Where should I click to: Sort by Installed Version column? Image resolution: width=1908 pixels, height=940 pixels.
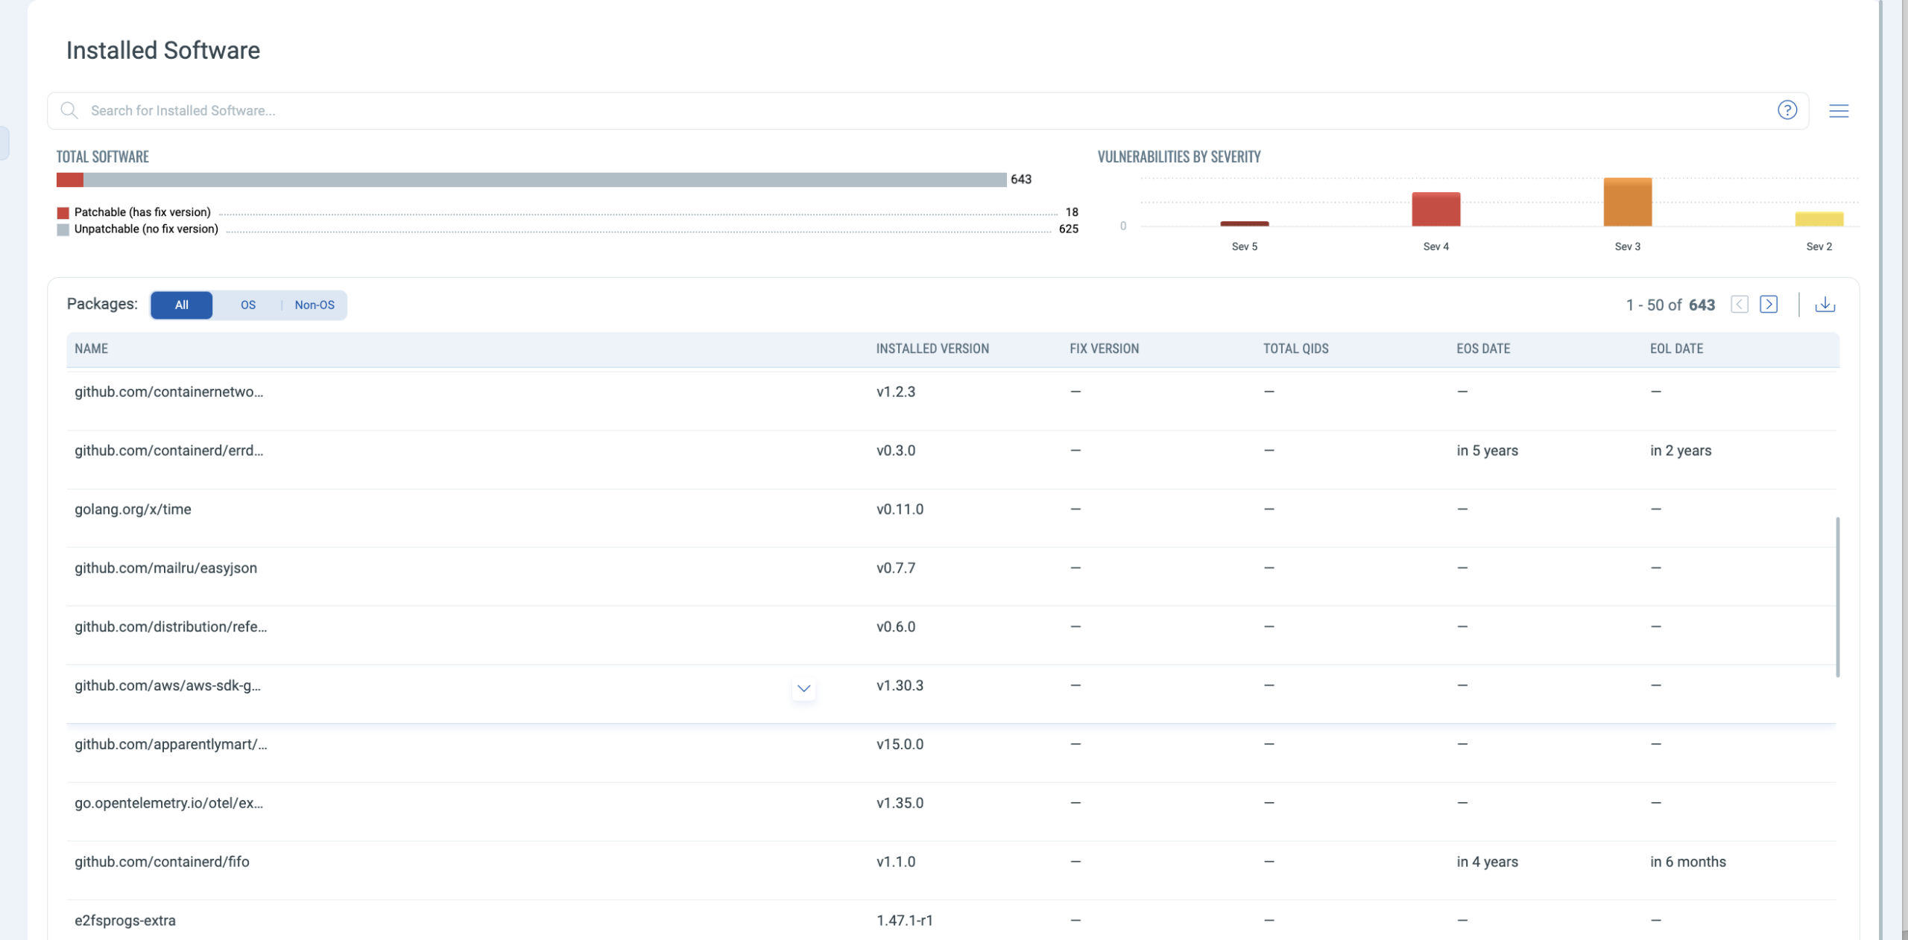[932, 349]
